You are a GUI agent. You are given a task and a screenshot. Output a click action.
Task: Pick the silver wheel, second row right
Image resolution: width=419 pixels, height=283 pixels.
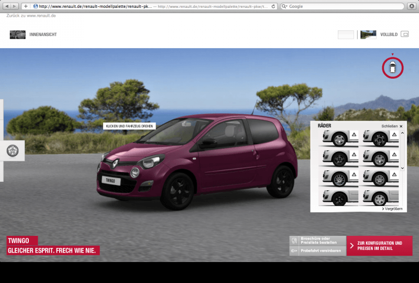click(381, 159)
